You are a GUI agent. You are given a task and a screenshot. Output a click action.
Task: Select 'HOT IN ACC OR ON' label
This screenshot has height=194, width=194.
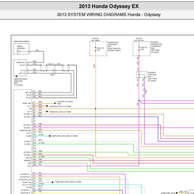point(139,39)
